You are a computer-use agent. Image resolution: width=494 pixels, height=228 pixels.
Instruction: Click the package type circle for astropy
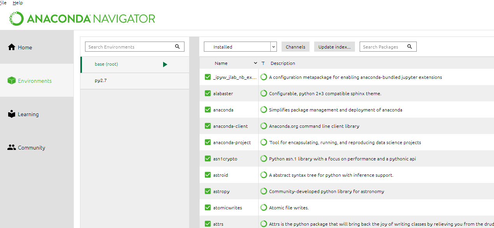coord(264,191)
